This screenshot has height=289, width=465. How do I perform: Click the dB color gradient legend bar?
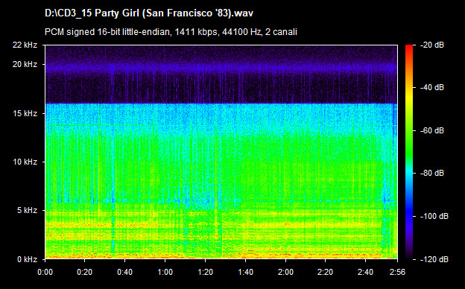click(409, 152)
